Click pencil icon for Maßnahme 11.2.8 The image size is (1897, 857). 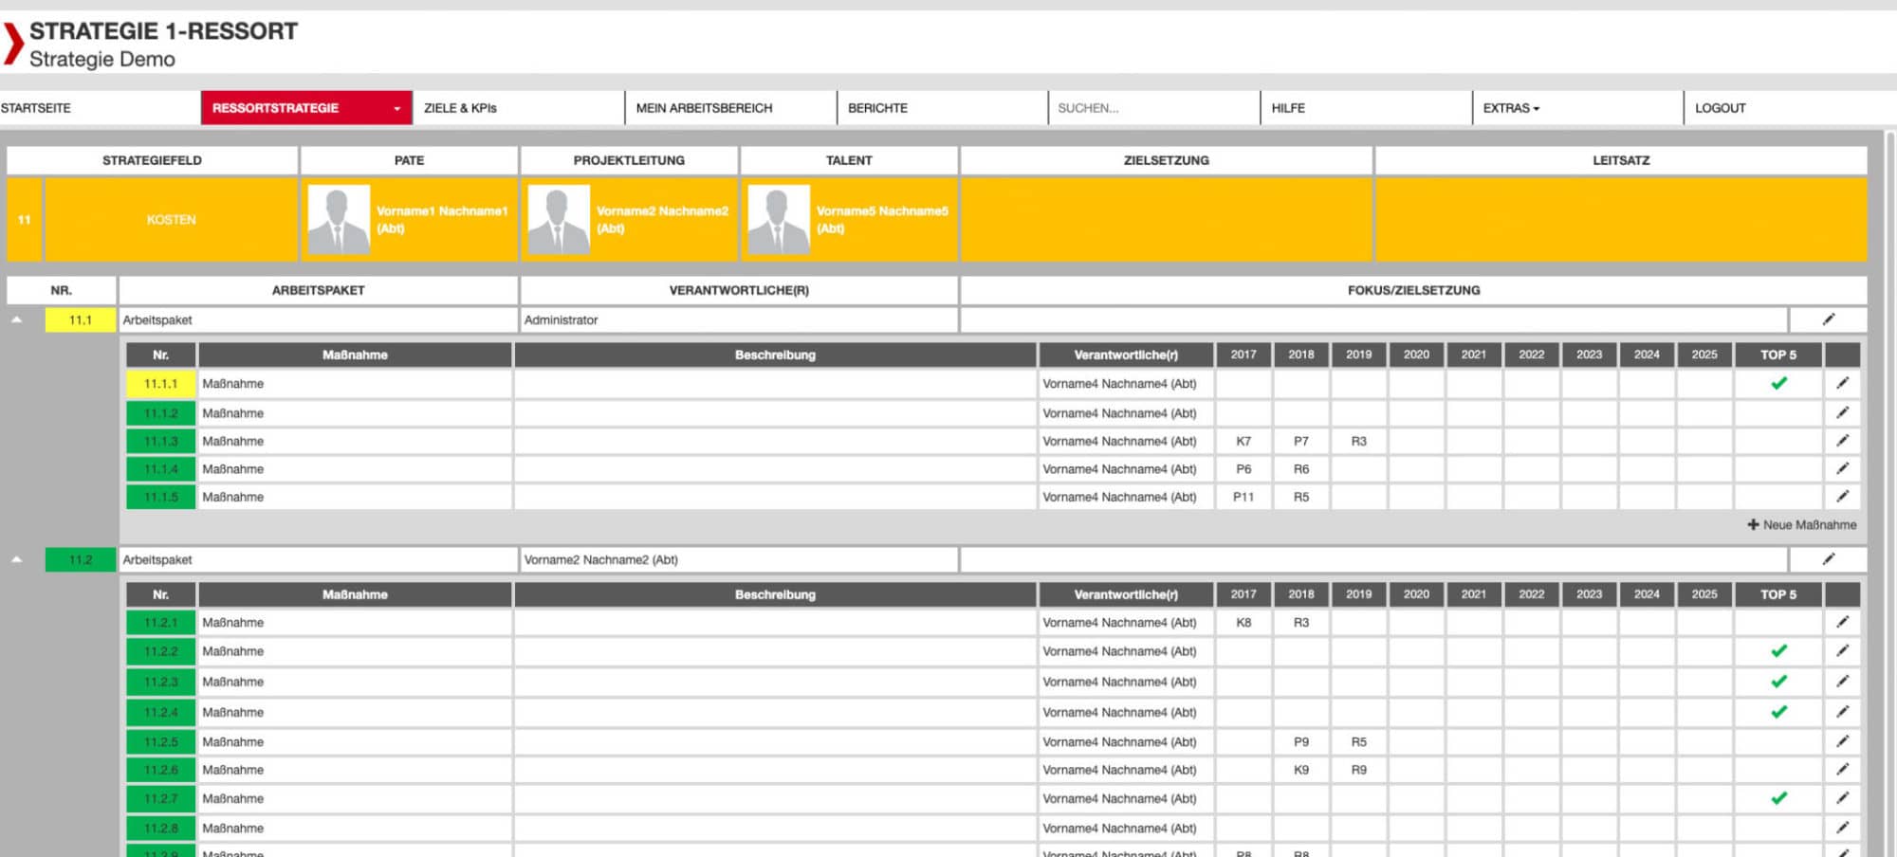point(1842,828)
